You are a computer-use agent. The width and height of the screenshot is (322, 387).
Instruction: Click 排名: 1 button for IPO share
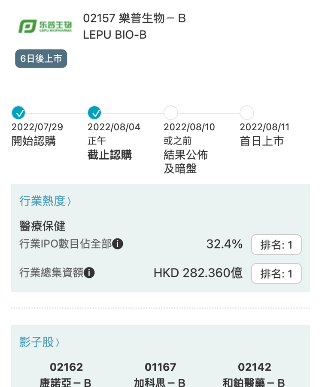[x=276, y=245]
